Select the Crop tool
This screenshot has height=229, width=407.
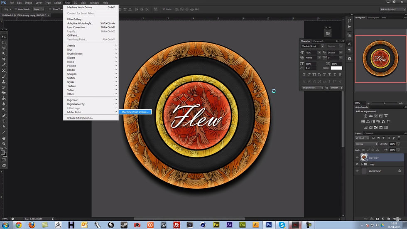click(x=4, y=59)
